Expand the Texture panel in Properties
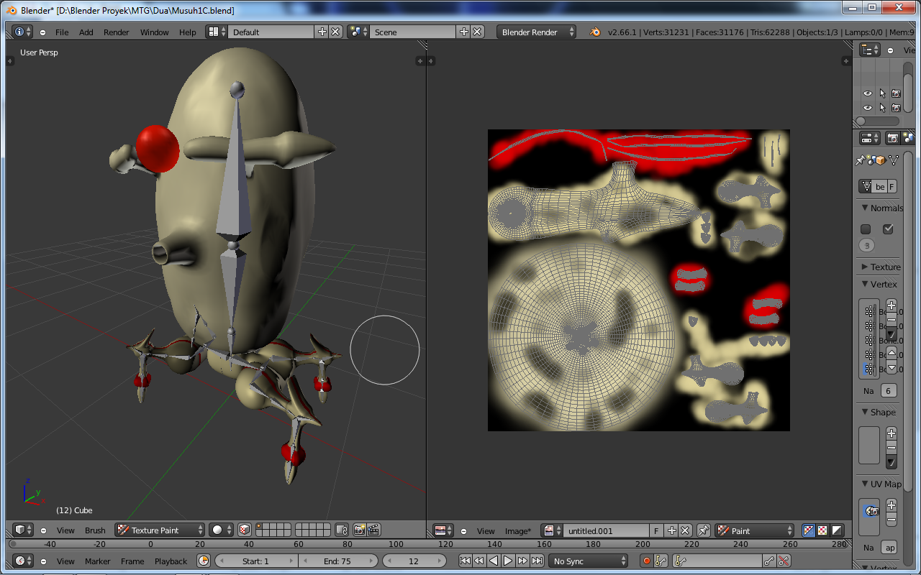Image resolution: width=921 pixels, height=575 pixels. [x=879, y=267]
